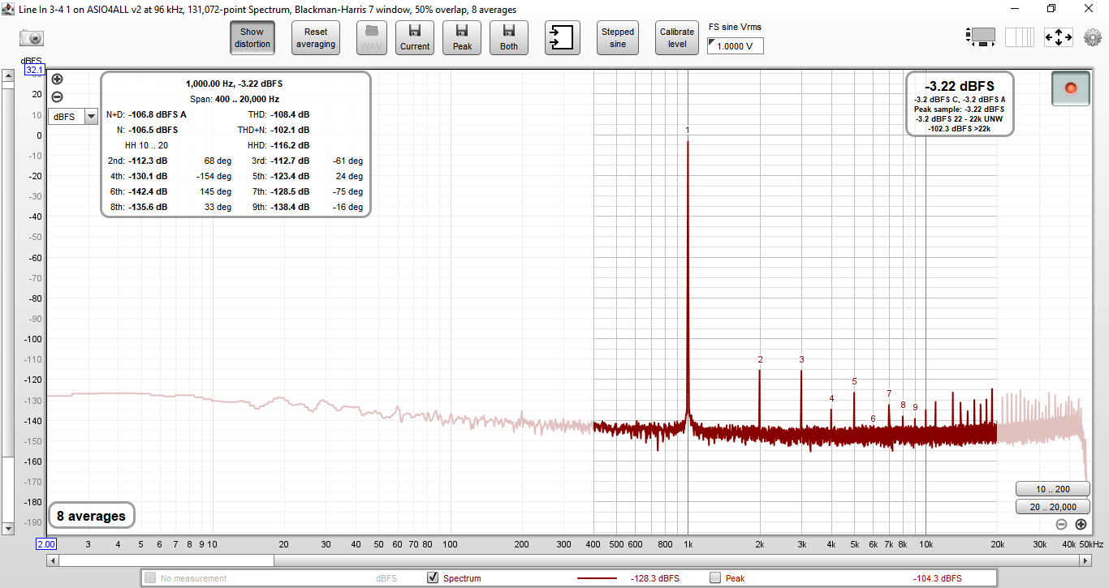Click the -3.22 dBFS level readout
Screen dimensions: 1109x588
point(959,86)
